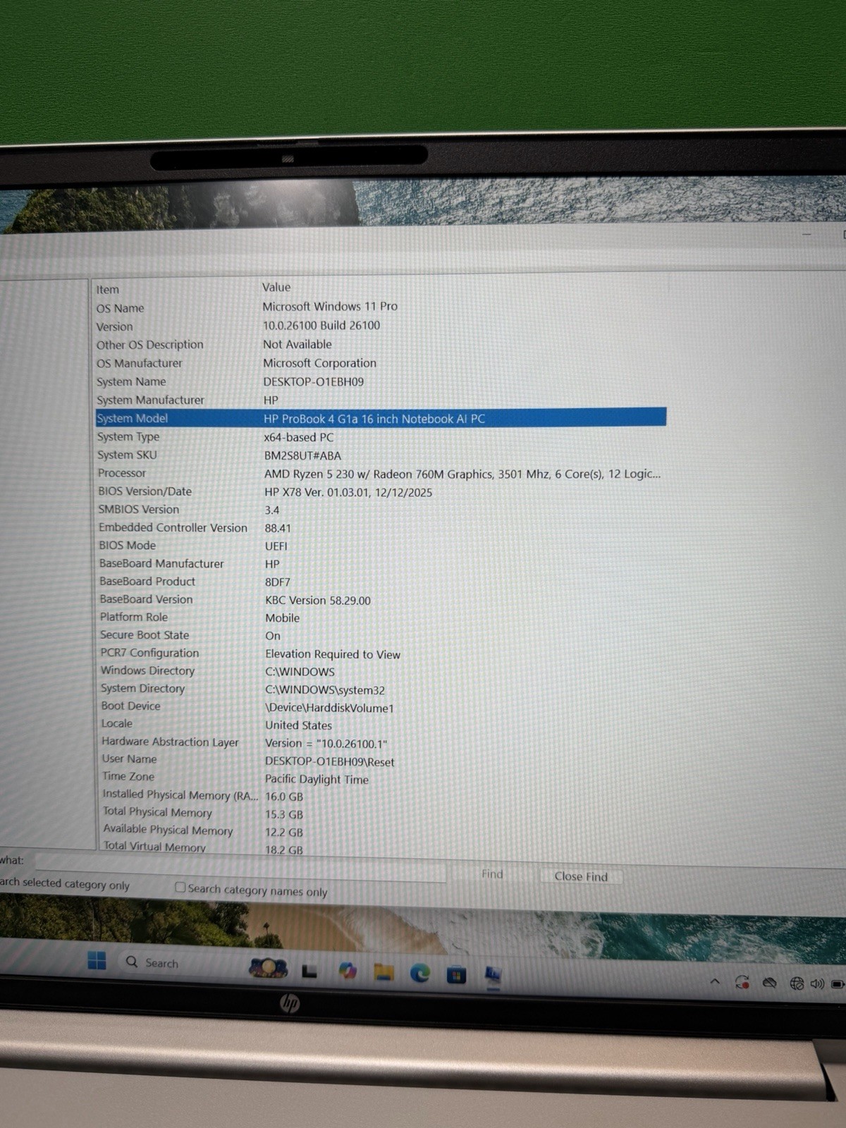Select the "x64-based PC" value

[299, 437]
